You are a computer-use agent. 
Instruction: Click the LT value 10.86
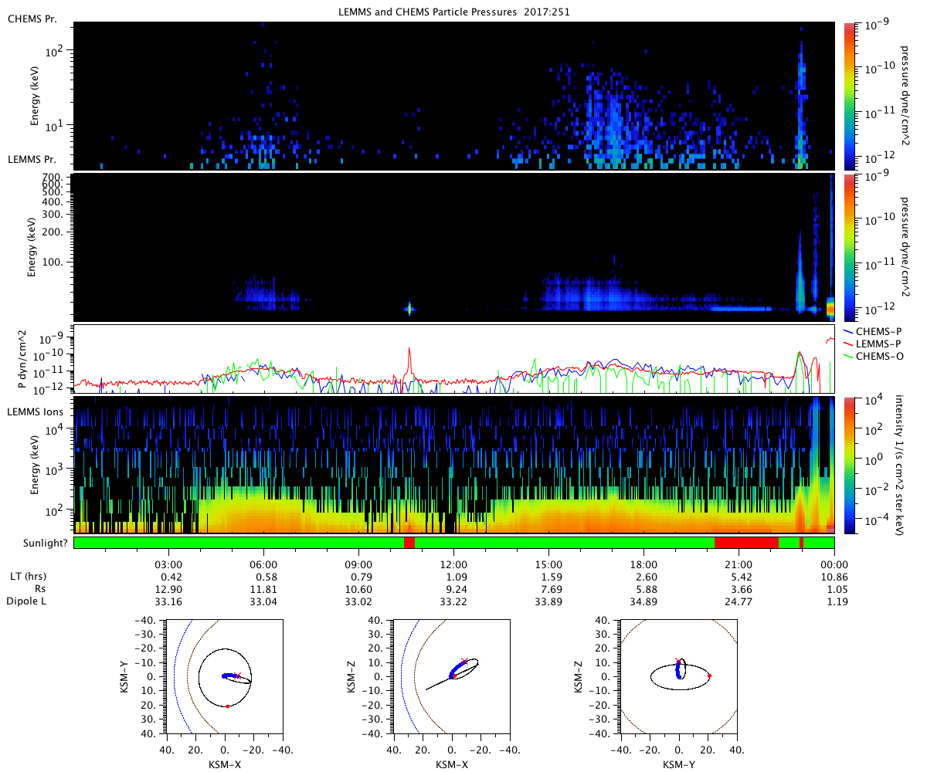pos(834,577)
